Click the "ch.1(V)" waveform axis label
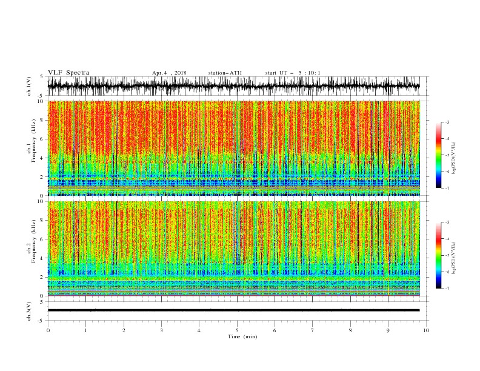The width and height of the screenshot is (480, 371). pyautogui.click(x=29, y=86)
